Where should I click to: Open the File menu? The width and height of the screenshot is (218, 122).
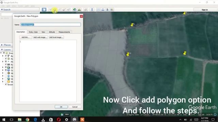click(x=3, y=6)
